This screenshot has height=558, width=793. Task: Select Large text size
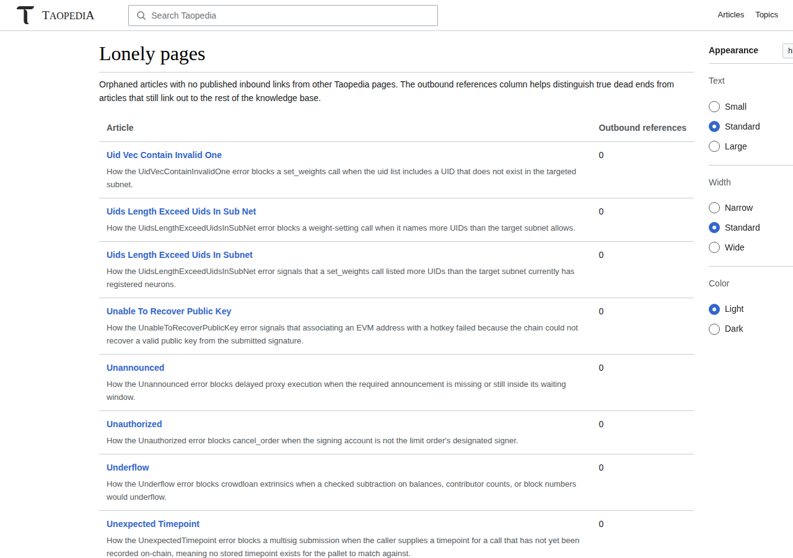pyautogui.click(x=714, y=146)
